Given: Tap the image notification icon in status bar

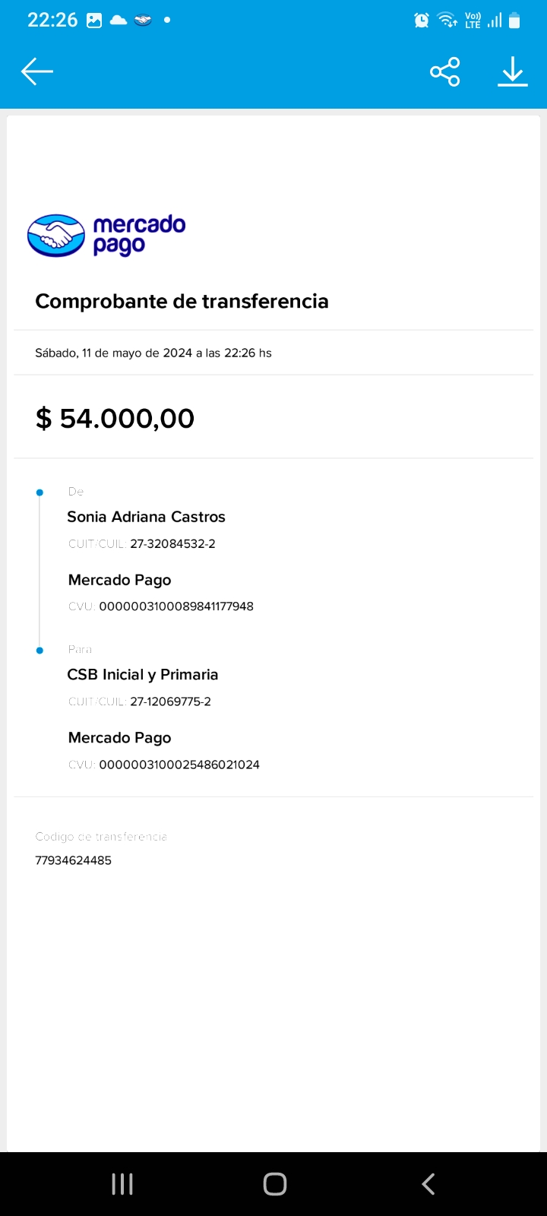Looking at the screenshot, I should (x=94, y=21).
